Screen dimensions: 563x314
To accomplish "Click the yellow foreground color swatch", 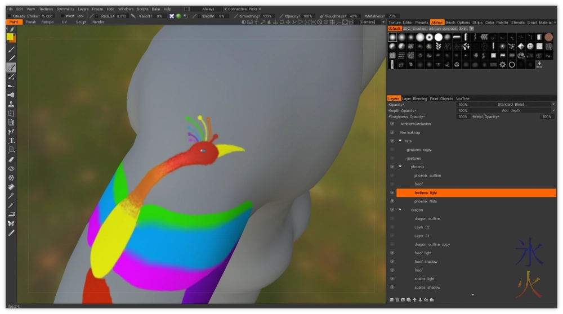I will [11, 37].
